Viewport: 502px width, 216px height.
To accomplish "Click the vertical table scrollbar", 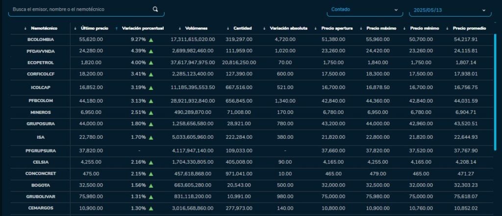I will pos(496,92).
